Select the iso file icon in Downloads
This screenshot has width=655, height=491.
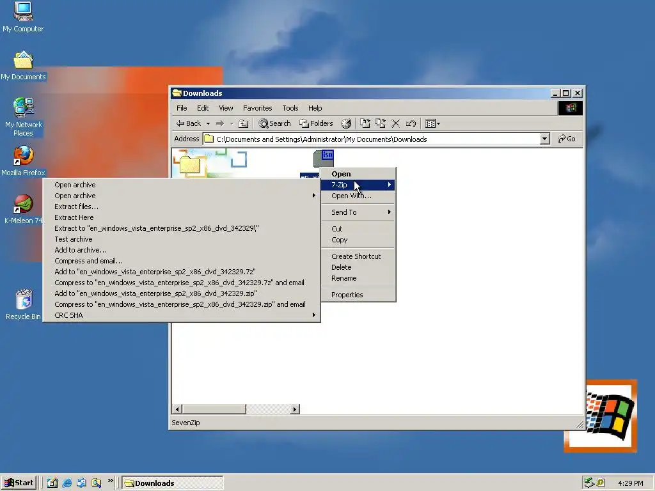pos(324,159)
